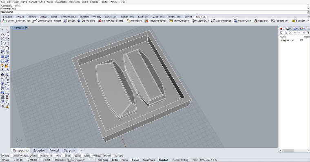Open the Analyze menu
Viewport: 310px width, 162px height.
(x=94, y=2)
